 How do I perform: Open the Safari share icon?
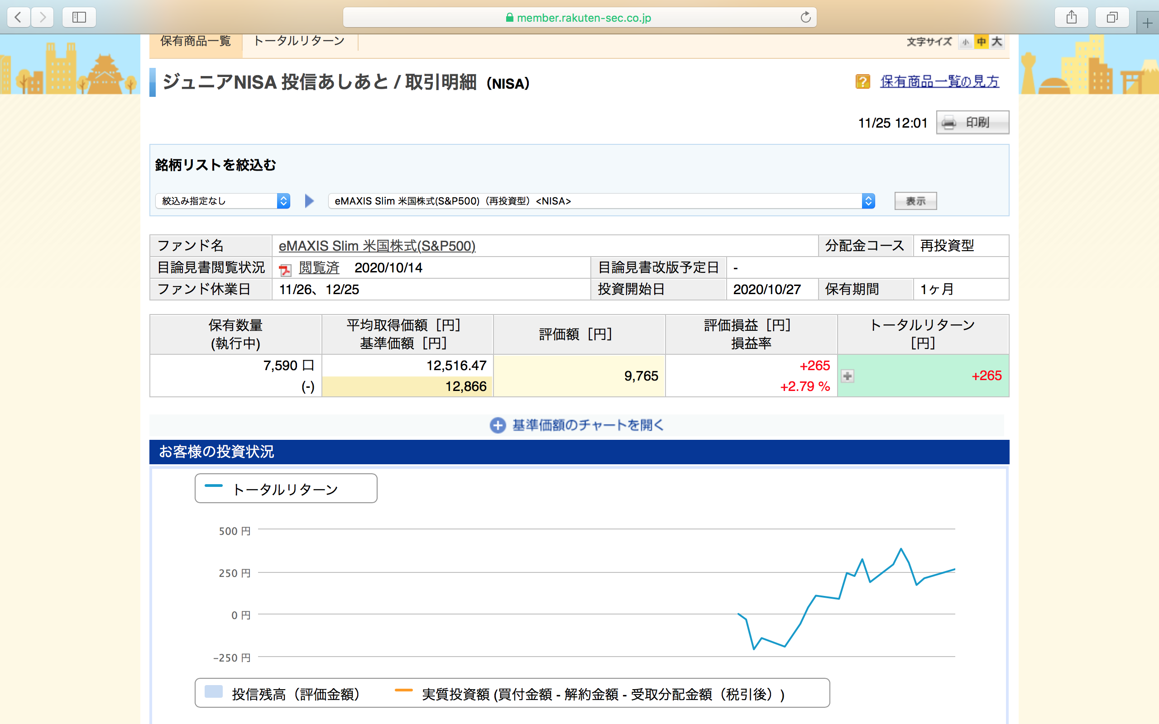pos(1071,18)
